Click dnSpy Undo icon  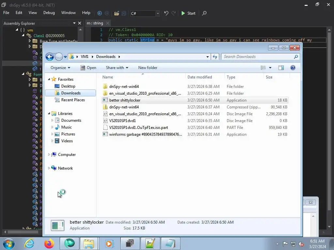coord(166,13)
